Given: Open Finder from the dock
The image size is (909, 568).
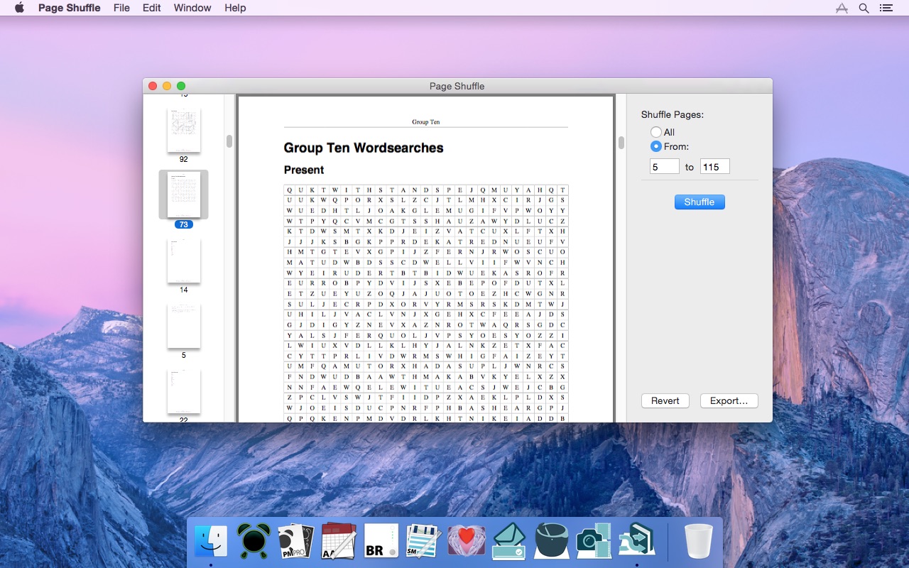Looking at the screenshot, I should (x=211, y=541).
